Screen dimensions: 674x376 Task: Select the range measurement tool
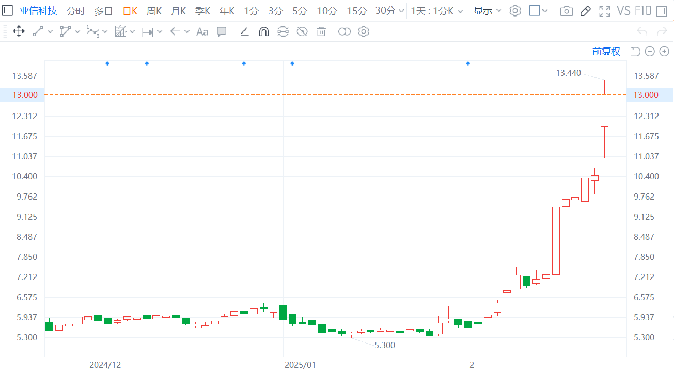coord(147,32)
